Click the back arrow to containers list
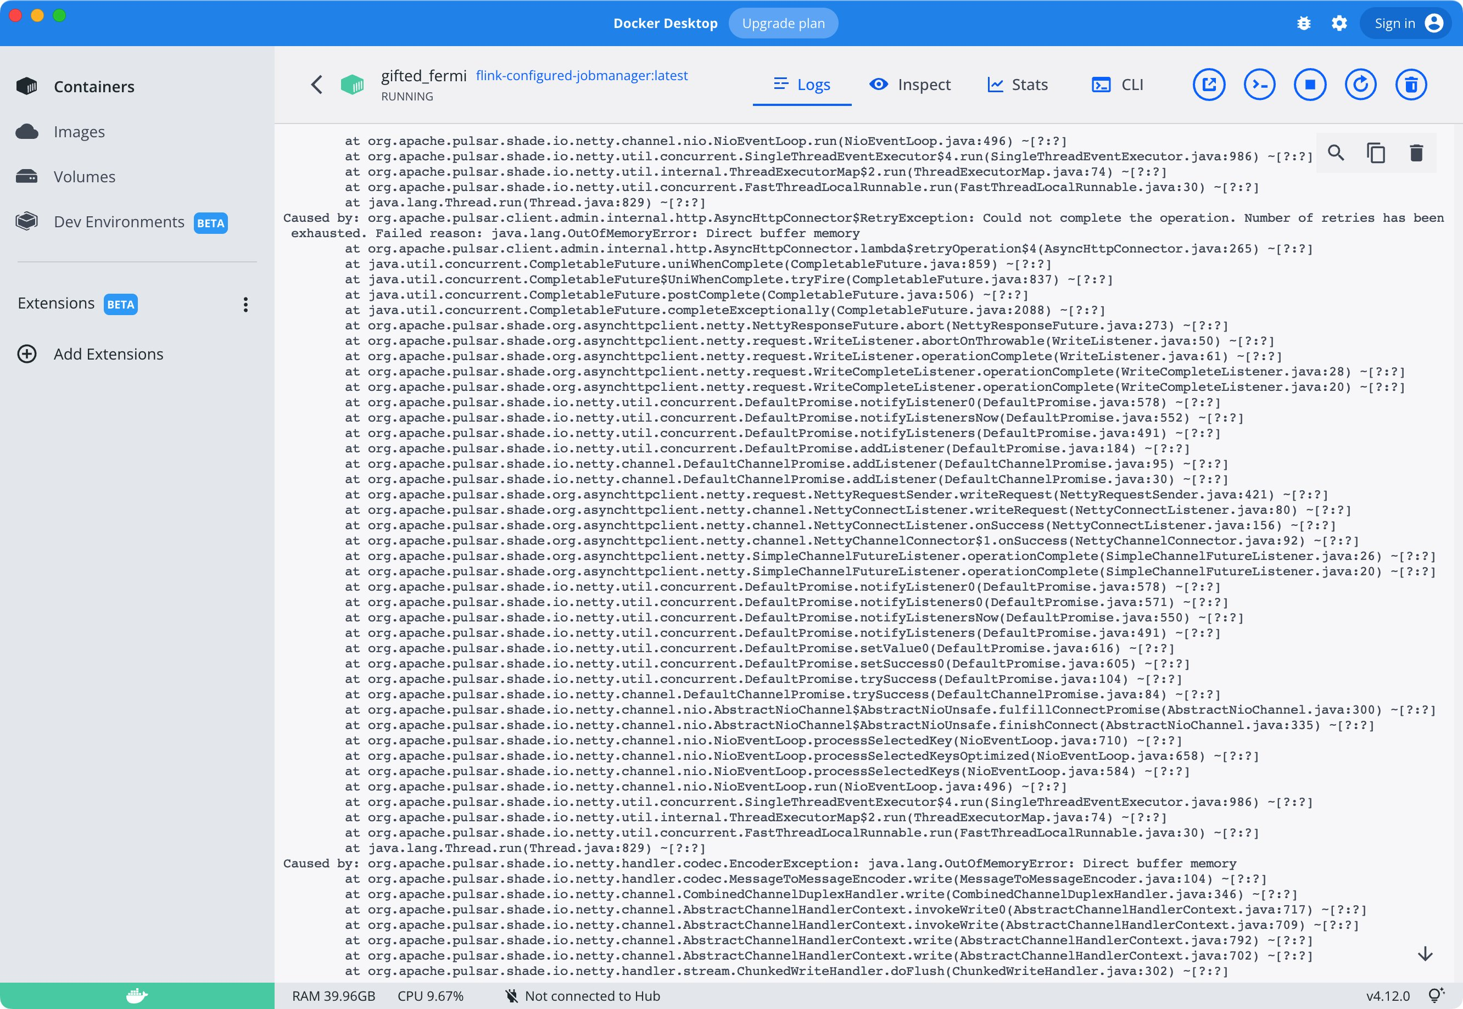 pyautogui.click(x=317, y=85)
